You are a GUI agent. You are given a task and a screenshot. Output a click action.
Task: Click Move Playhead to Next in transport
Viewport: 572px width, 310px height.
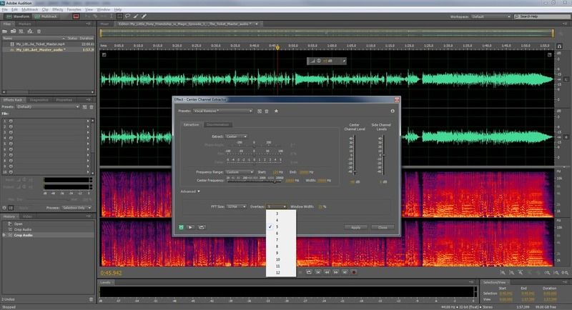[x=345, y=272]
